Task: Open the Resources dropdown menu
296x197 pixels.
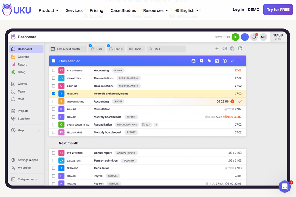Action: (155, 10)
